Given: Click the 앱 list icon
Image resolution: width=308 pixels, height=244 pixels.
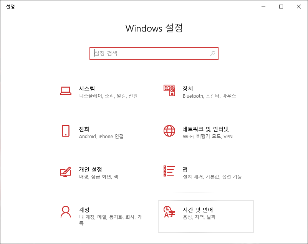Looking at the screenshot, I should (169, 171).
